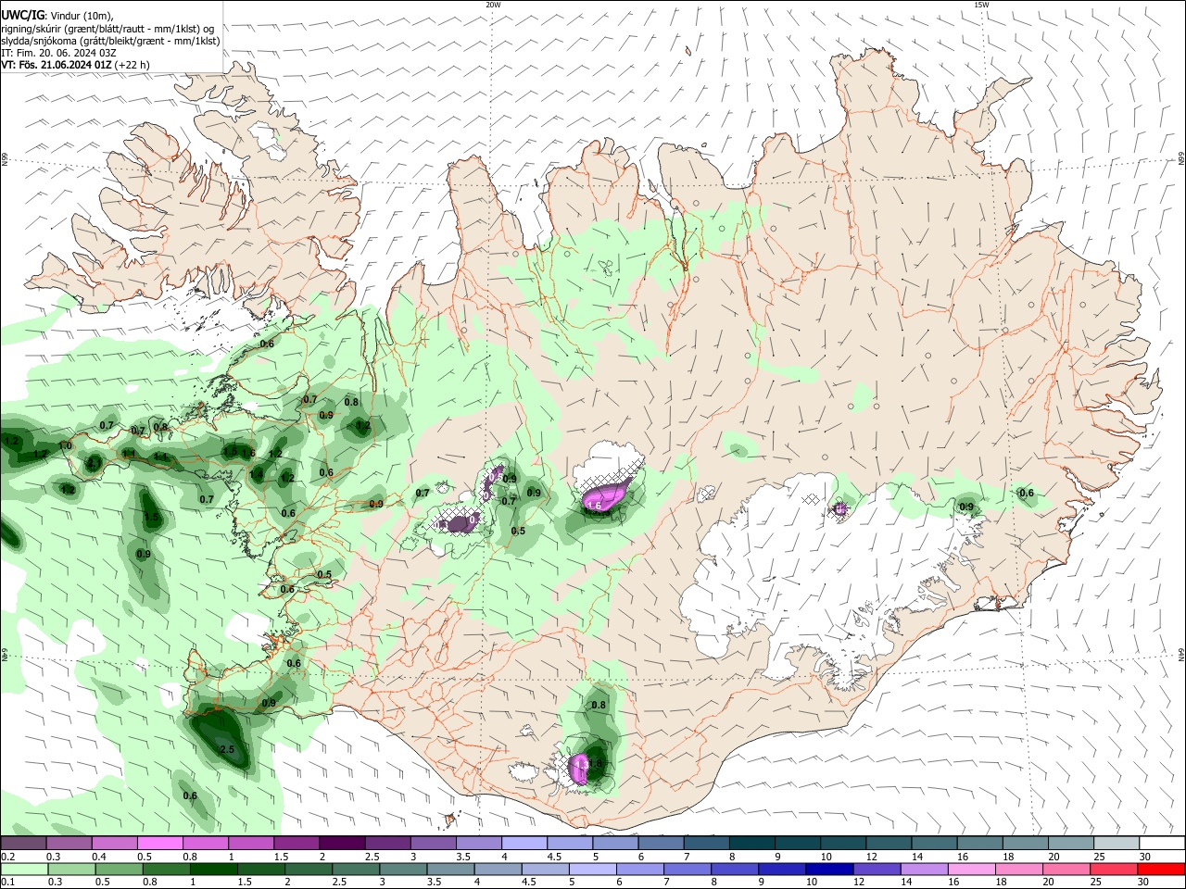
Task: Pick the rain-scale swatch between 0.3 and 0.5
Action: [71, 869]
